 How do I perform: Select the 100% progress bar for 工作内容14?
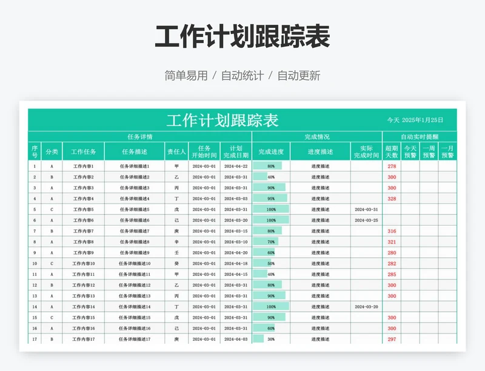click(271, 307)
